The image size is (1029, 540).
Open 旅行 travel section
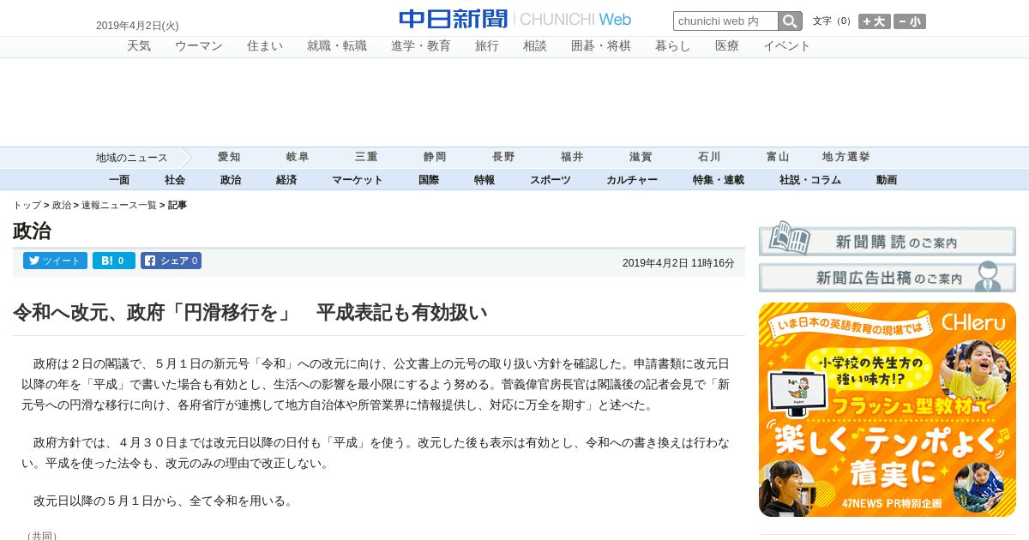point(487,46)
